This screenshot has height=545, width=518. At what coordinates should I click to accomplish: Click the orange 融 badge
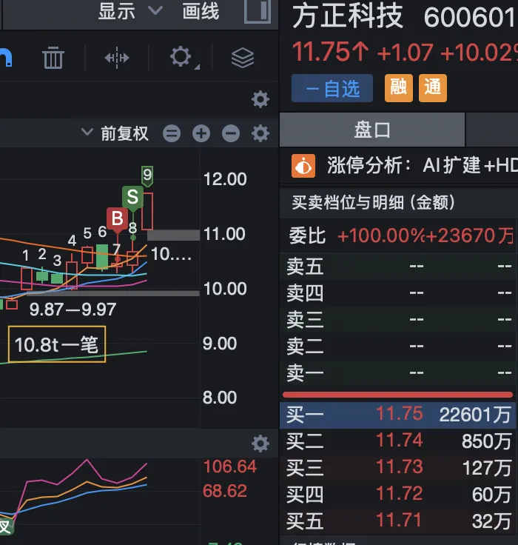click(x=398, y=88)
